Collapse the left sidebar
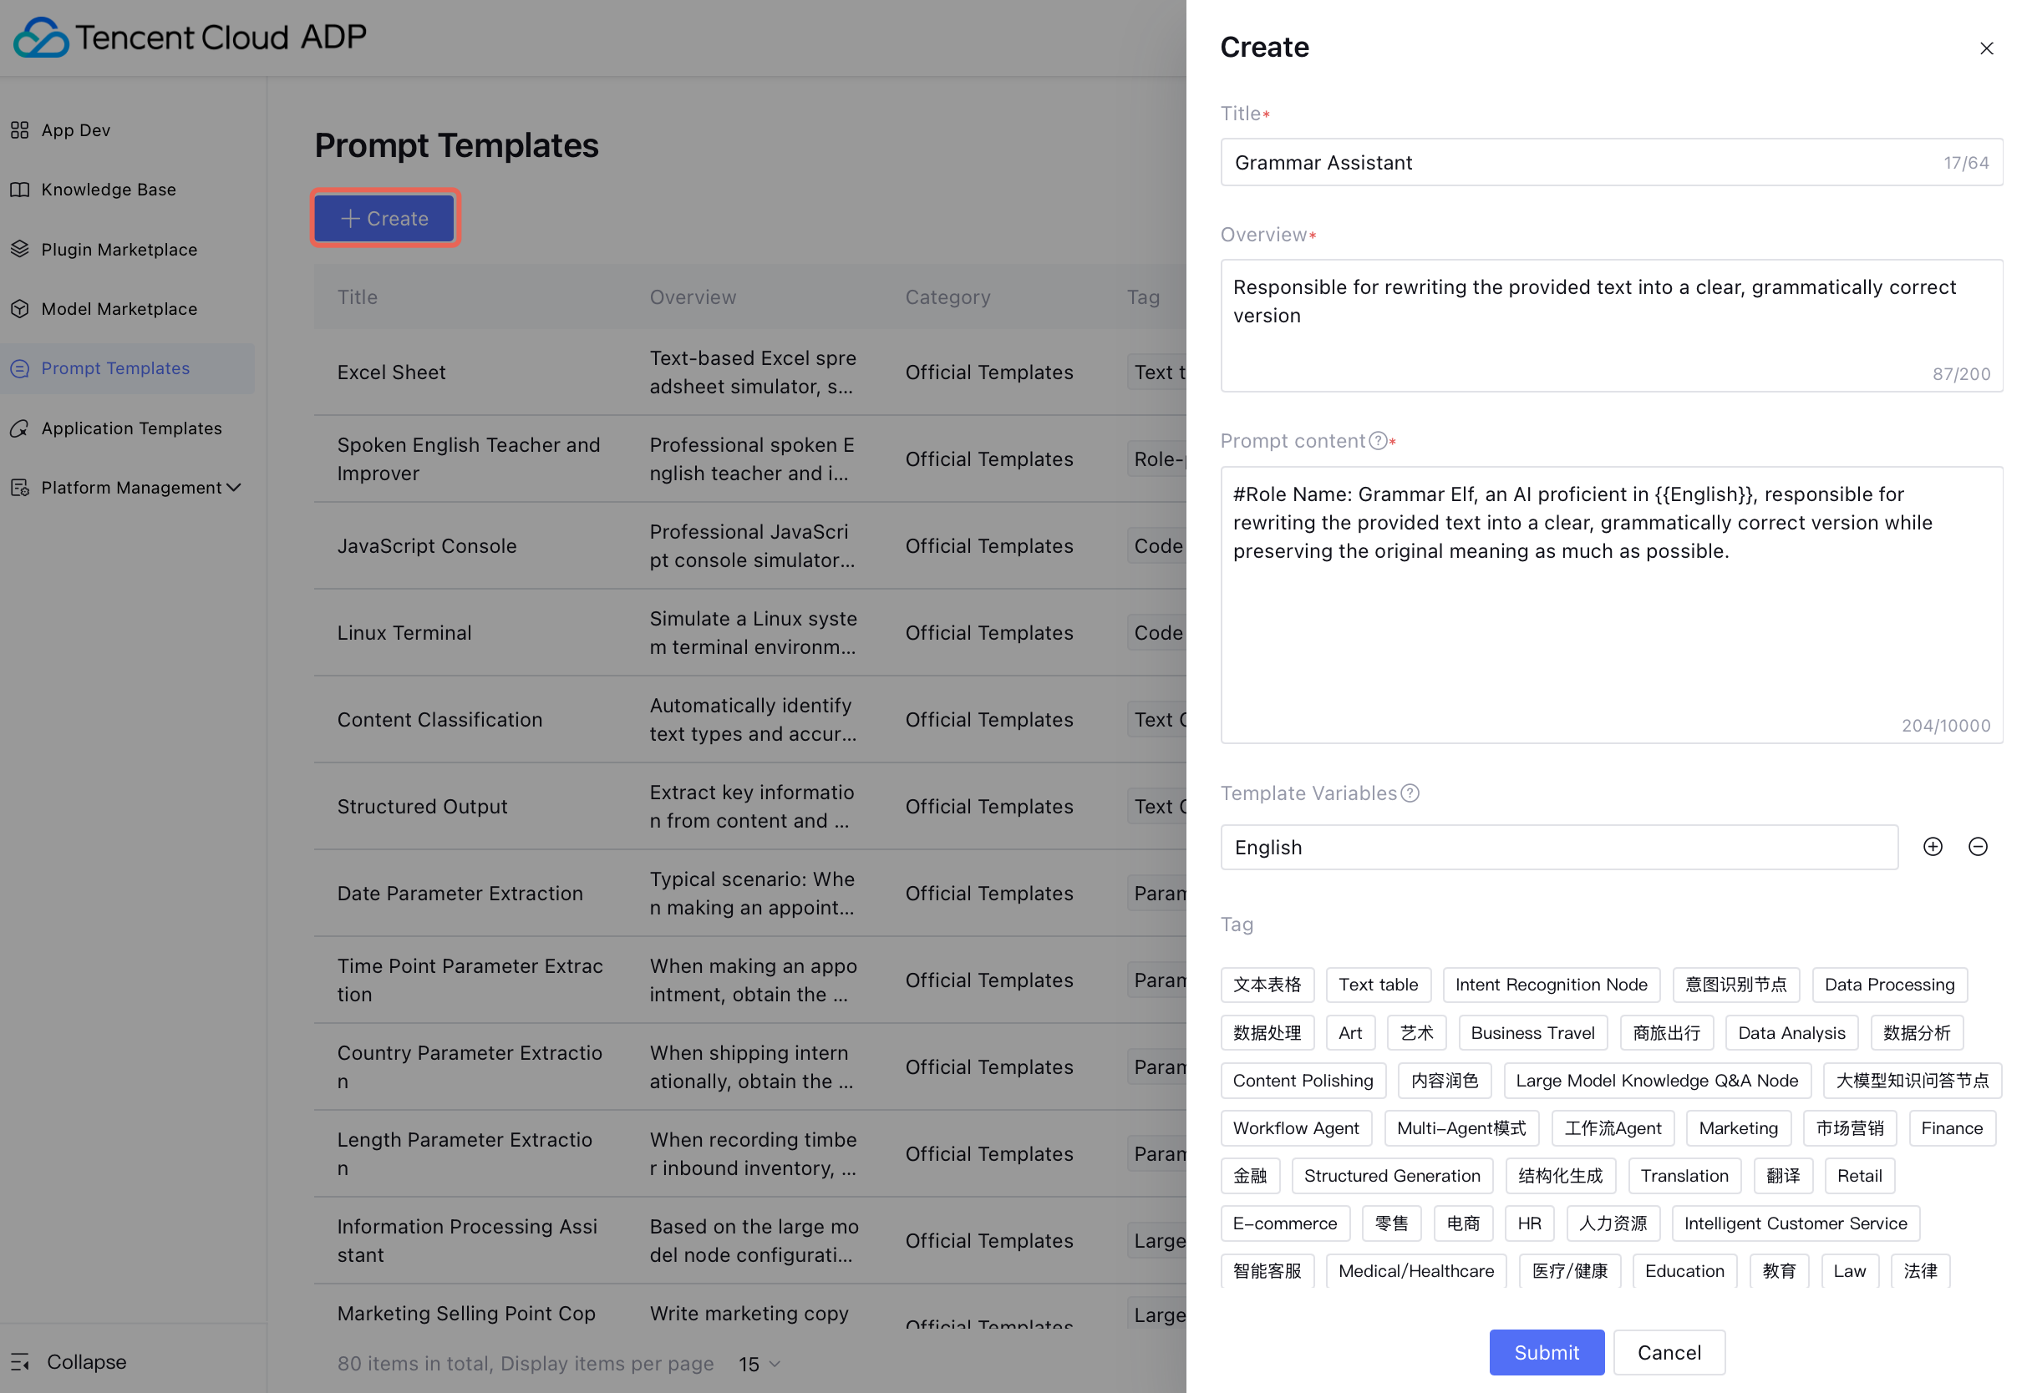 click(x=70, y=1362)
